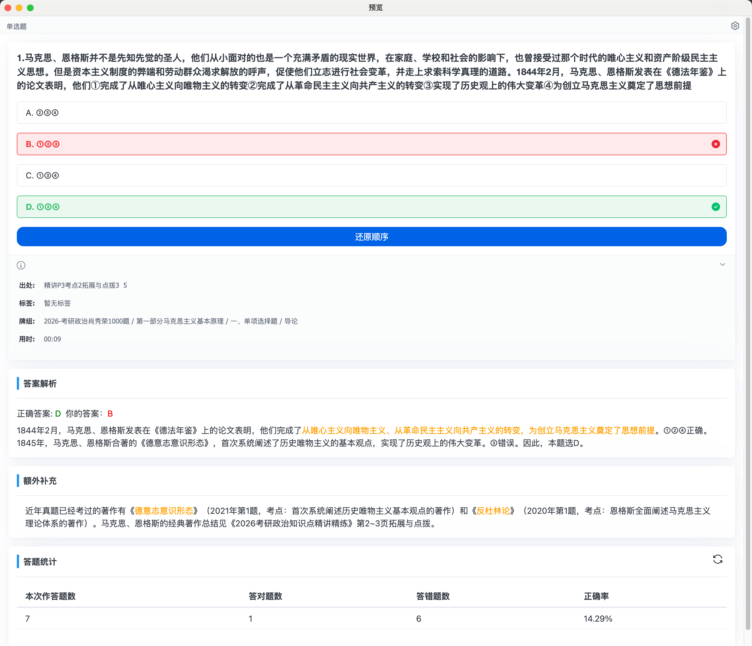Click the answered count value 7

pyautogui.click(x=27, y=619)
